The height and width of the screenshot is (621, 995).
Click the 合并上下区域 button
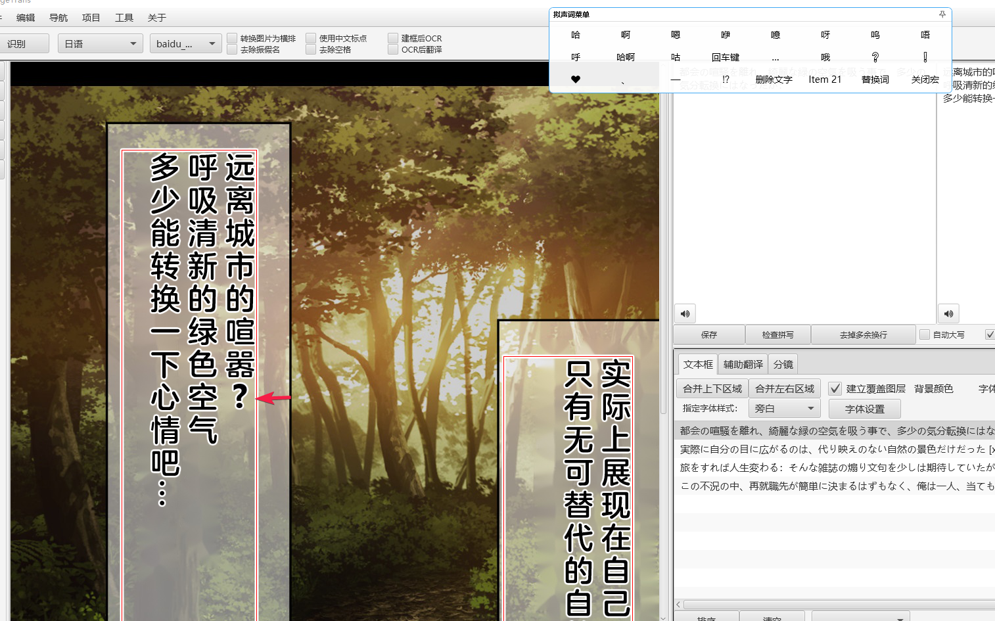(712, 388)
